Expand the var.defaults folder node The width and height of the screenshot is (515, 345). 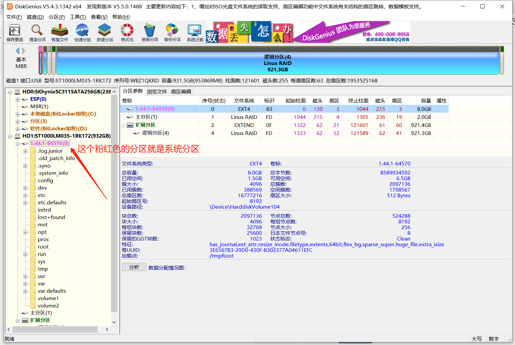click(x=25, y=291)
